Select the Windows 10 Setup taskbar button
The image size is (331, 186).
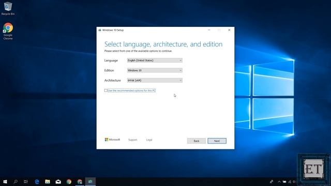point(91,181)
